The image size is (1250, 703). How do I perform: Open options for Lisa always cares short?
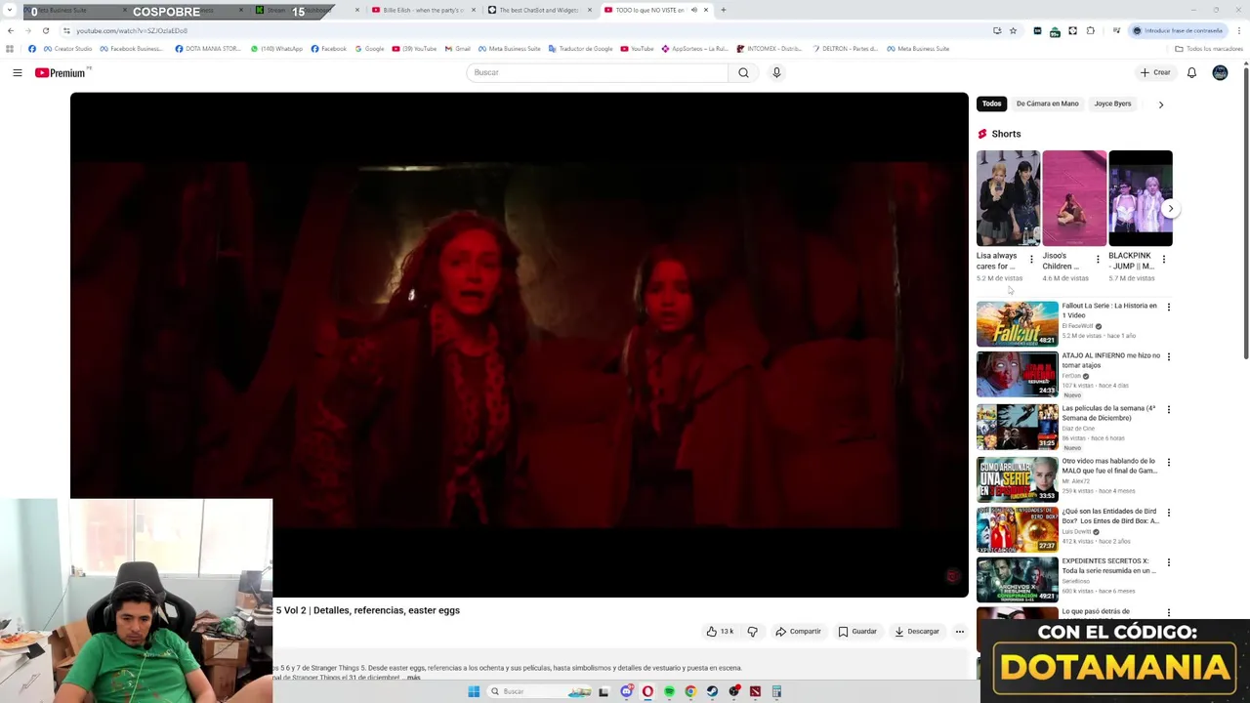click(1031, 260)
